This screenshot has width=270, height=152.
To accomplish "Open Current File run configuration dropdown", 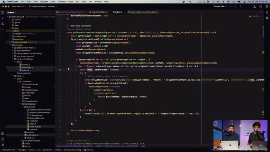I will pyautogui.click(x=219, y=6).
